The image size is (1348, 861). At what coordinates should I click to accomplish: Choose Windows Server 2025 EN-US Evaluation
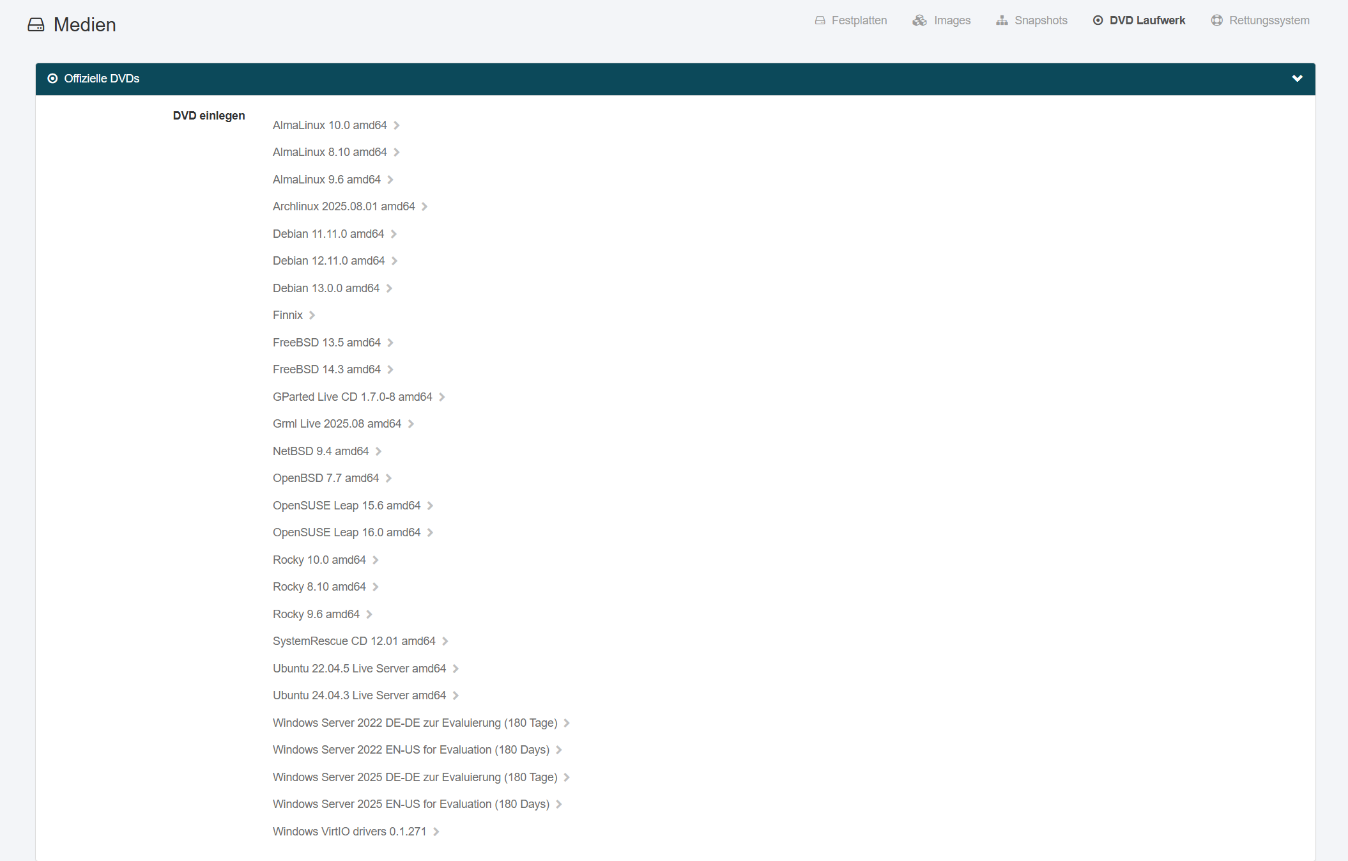point(418,804)
